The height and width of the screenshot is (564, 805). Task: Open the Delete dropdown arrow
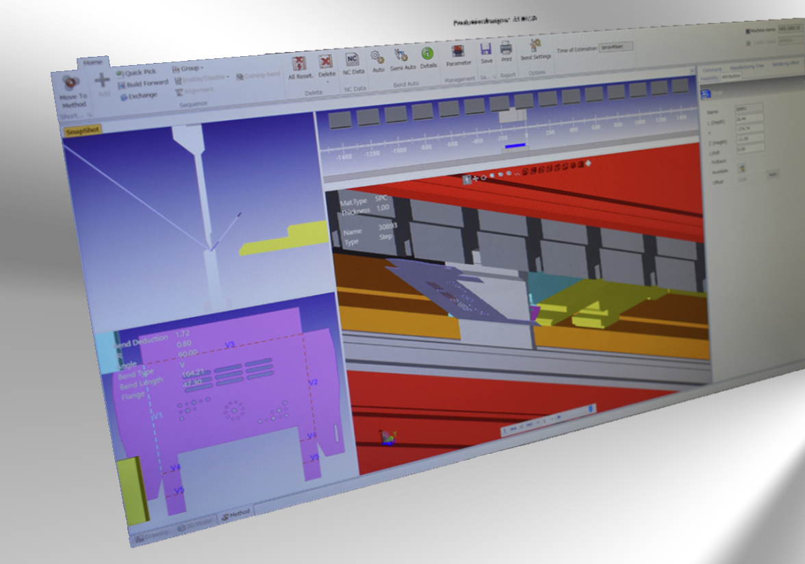coord(327,81)
